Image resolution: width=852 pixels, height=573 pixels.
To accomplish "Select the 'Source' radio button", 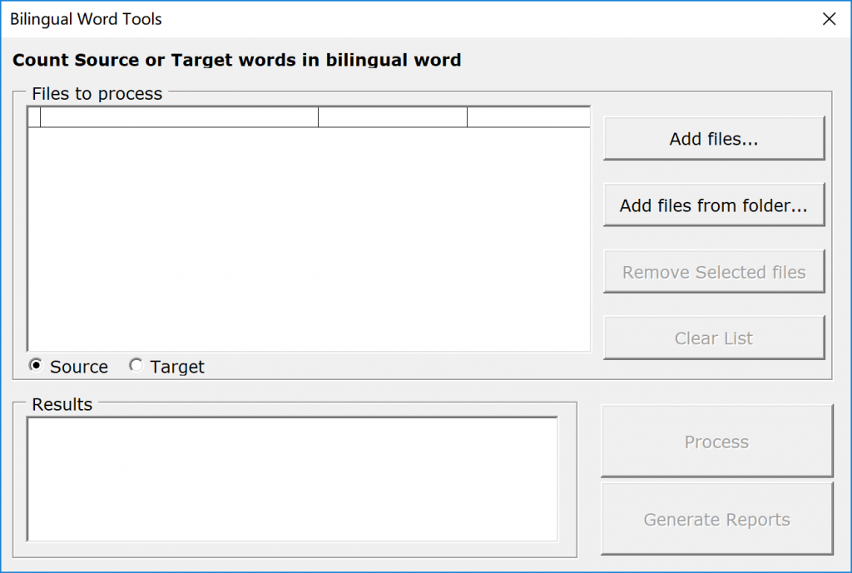I will [36, 366].
